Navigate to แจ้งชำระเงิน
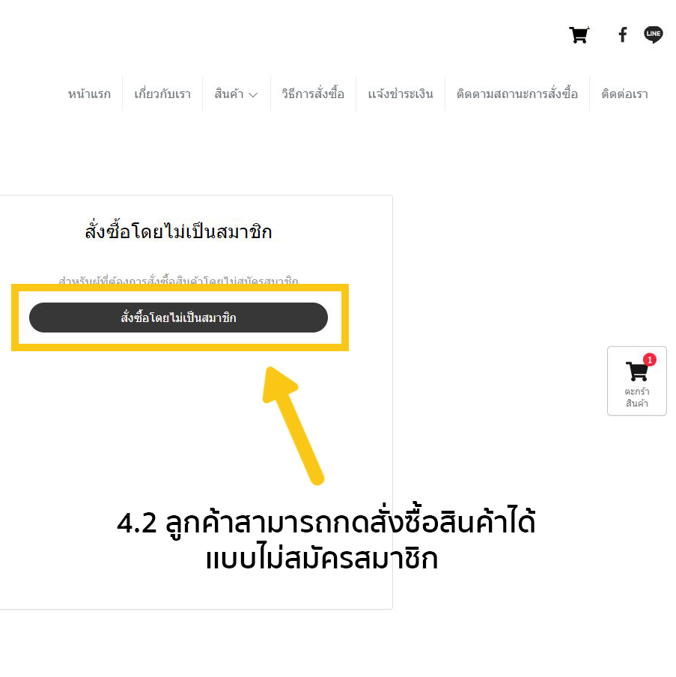Viewport: 676px width, 677px height. pyautogui.click(x=401, y=94)
